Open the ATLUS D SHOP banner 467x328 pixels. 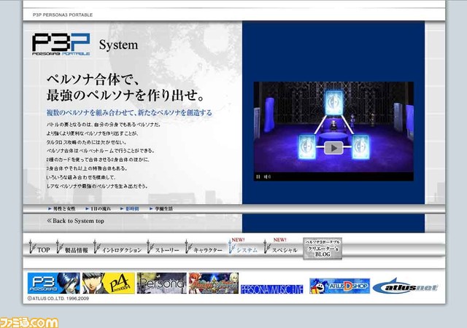pyautogui.click(x=339, y=286)
